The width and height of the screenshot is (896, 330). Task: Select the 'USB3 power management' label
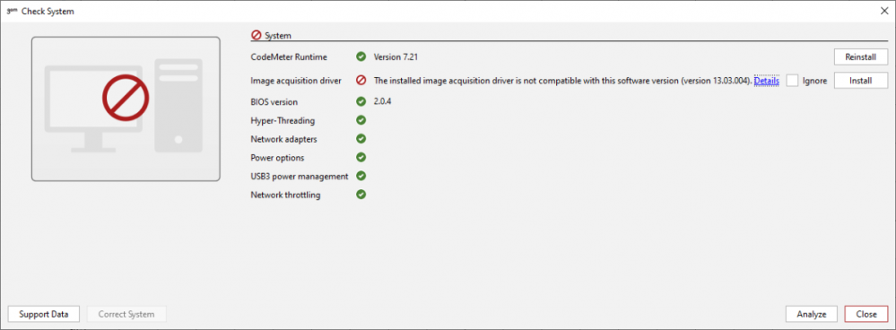300,177
